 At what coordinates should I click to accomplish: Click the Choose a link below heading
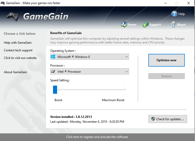click(x=20, y=34)
